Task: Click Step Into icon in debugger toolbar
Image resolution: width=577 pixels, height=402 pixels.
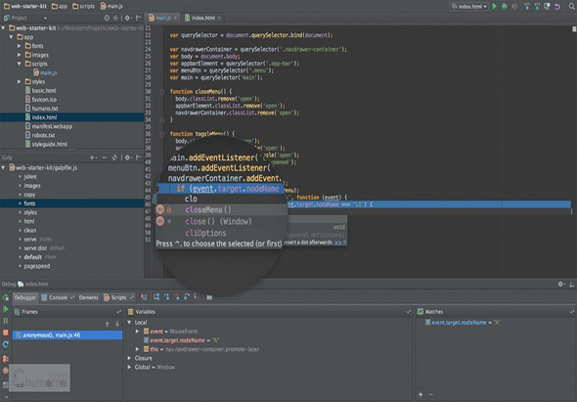Action: pos(166,297)
